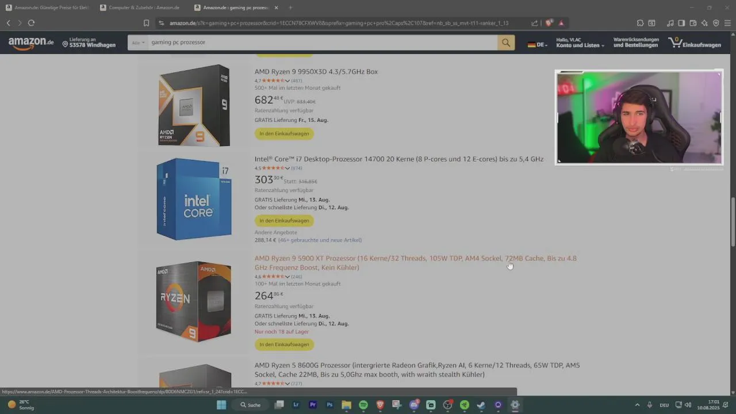Open Photoshop from the taskbar
Image resolution: width=736 pixels, height=414 pixels.
tap(329, 405)
